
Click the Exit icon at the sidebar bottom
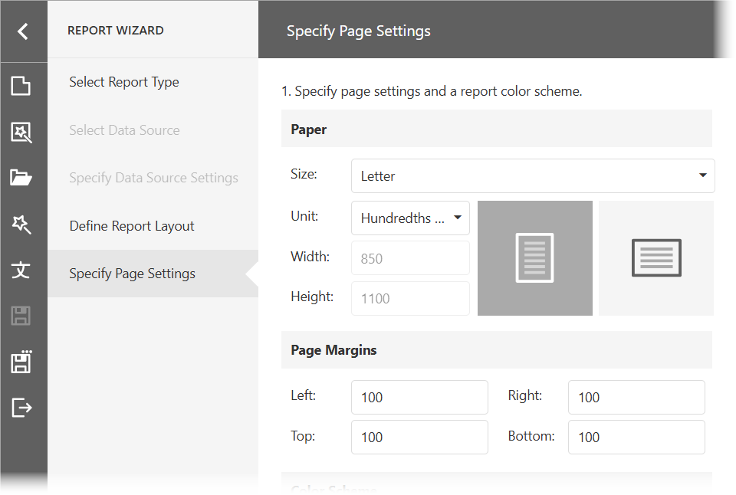point(21,408)
